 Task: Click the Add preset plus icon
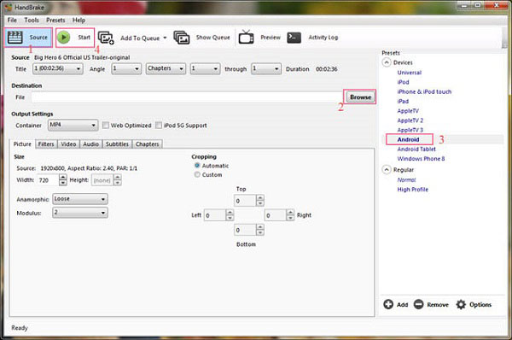(388, 304)
